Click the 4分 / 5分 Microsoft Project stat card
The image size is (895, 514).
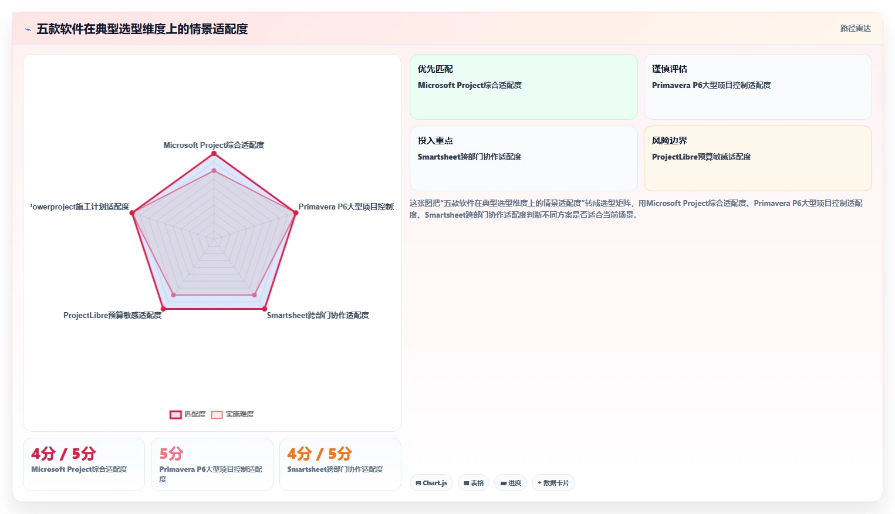[x=84, y=464]
